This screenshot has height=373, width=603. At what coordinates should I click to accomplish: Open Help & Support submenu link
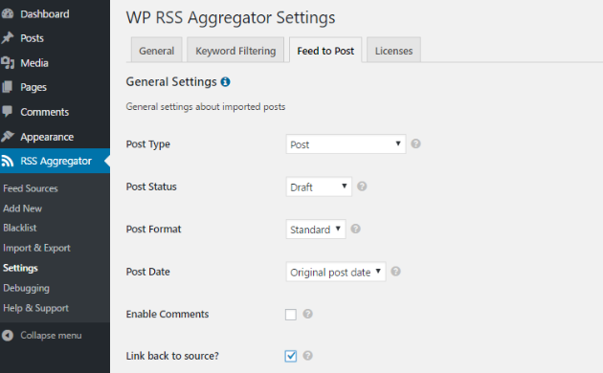coord(35,308)
